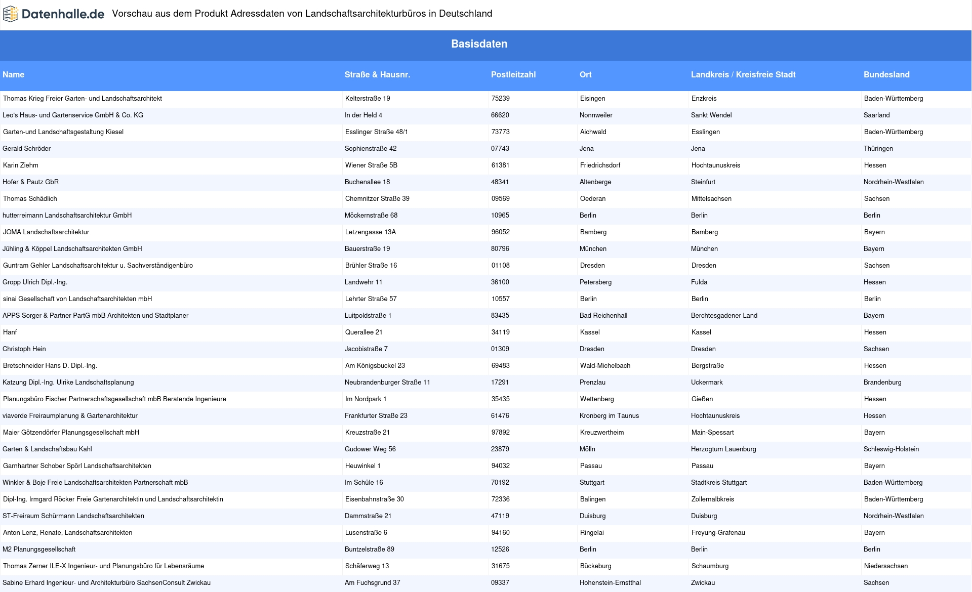Click the Basisdaten section header
The width and height of the screenshot is (972, 592).
click(x=479, y=44)
